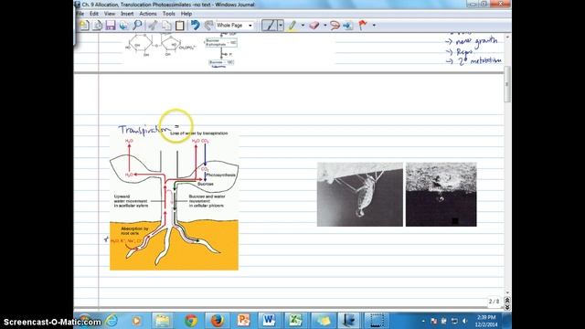585x329 pixels.
Task: Open Sticky Notes from the taskbar
Action: 323,321
